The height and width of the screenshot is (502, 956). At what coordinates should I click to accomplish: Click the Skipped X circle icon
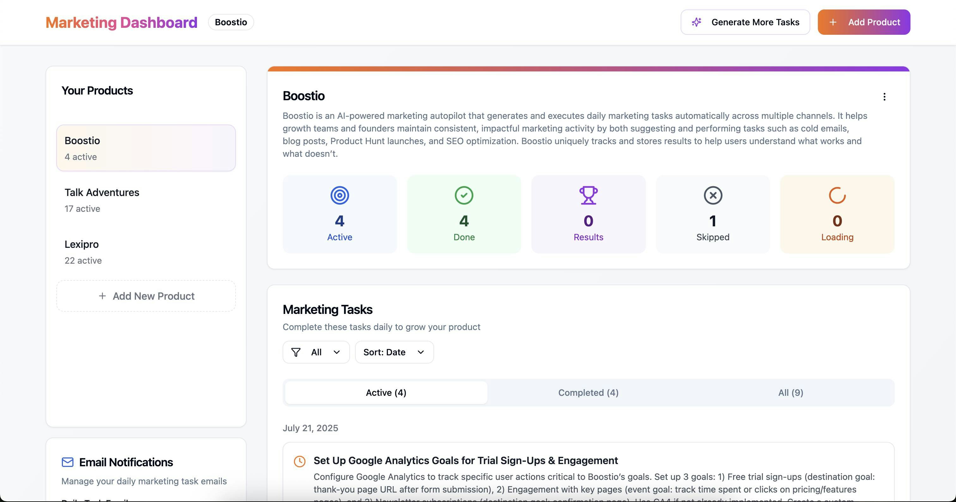(x=713, y=195)
